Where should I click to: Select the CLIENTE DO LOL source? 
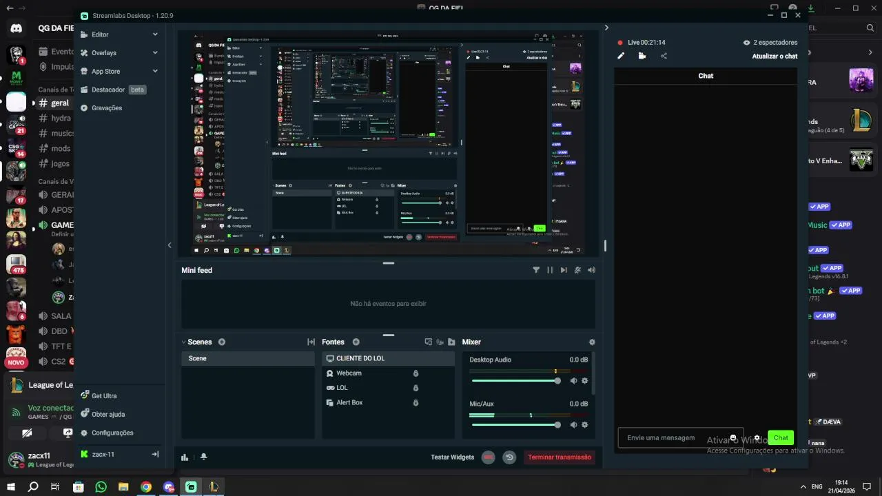tap(388, 358)
